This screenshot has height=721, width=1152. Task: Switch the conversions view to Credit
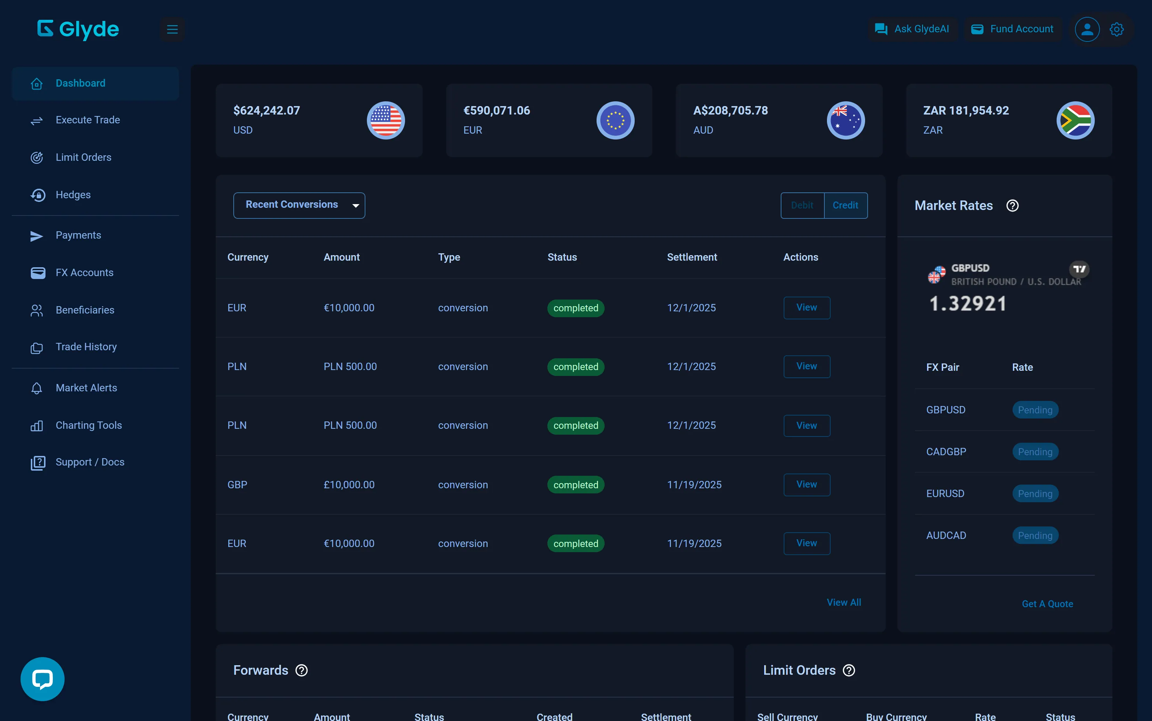pos(846,205)
